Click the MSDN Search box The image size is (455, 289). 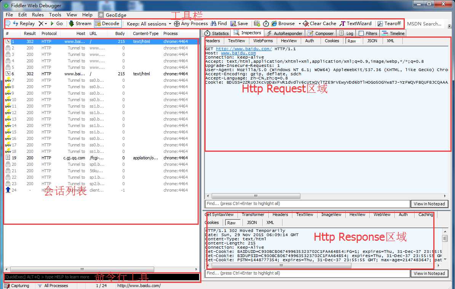425,24
